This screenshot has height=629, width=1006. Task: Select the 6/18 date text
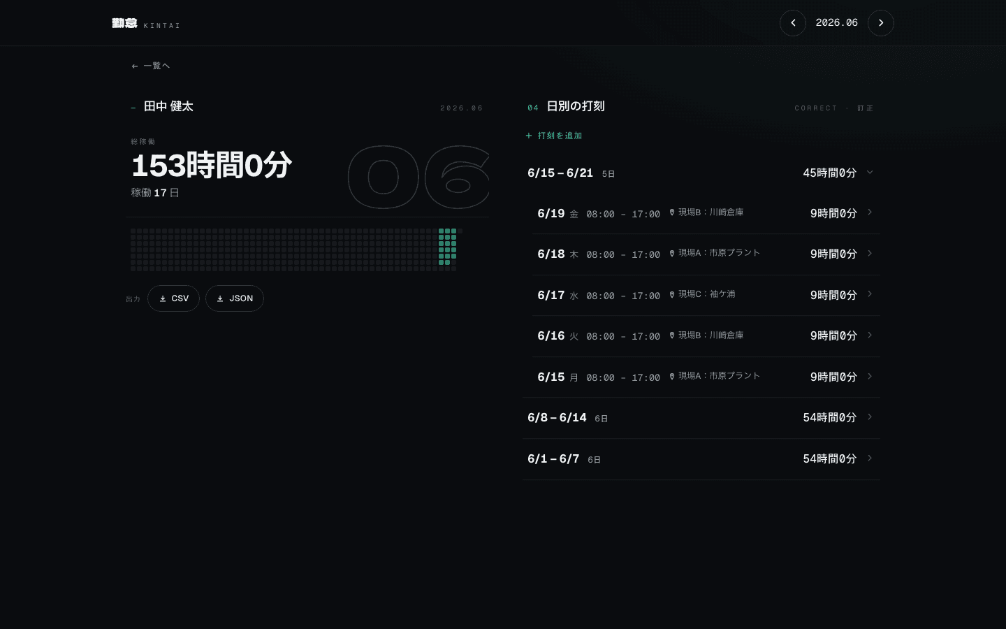click(551, 254)
